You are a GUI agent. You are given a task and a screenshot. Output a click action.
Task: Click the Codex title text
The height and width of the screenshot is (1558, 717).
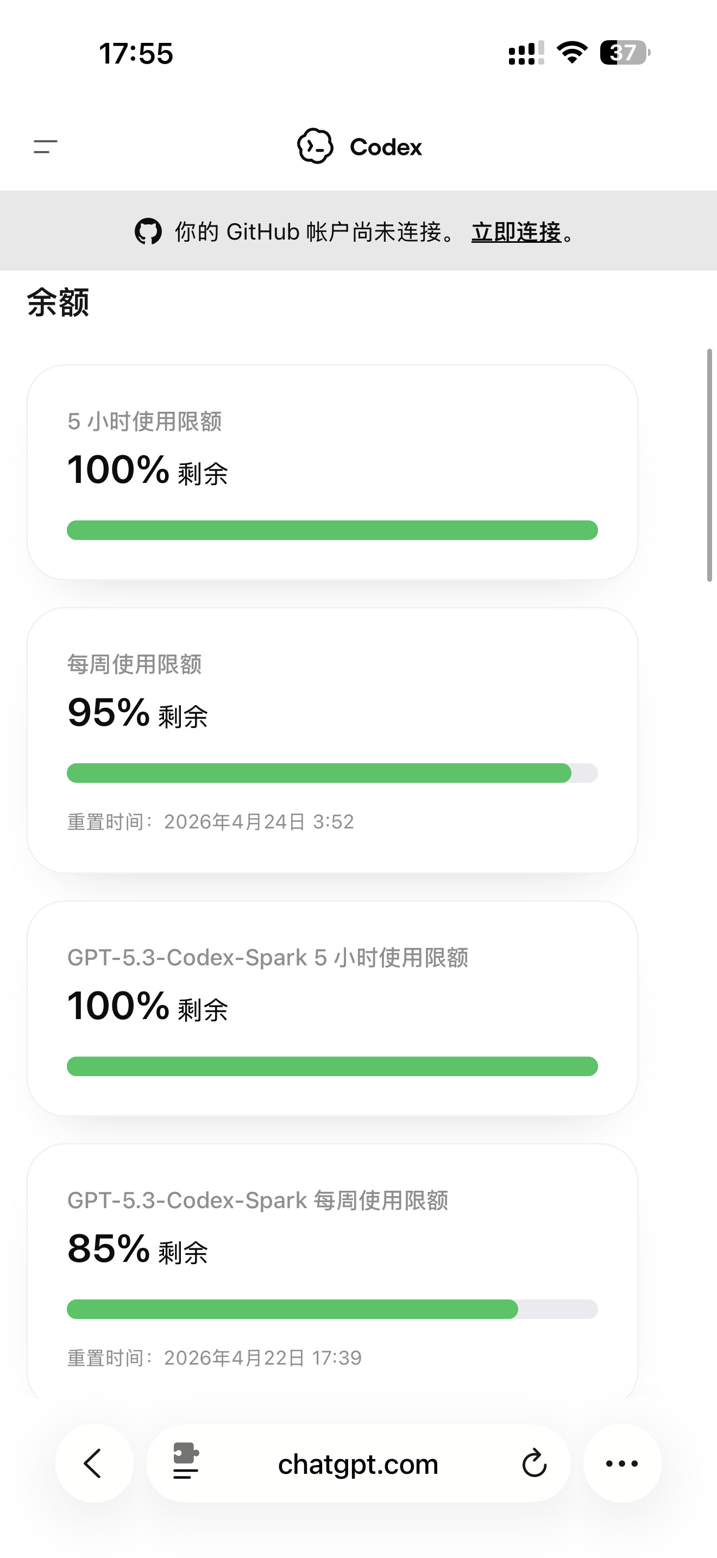coord(386,147)
